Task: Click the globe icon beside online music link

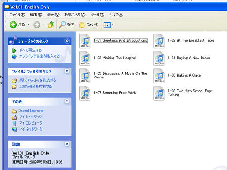Action: coord(14,57)
